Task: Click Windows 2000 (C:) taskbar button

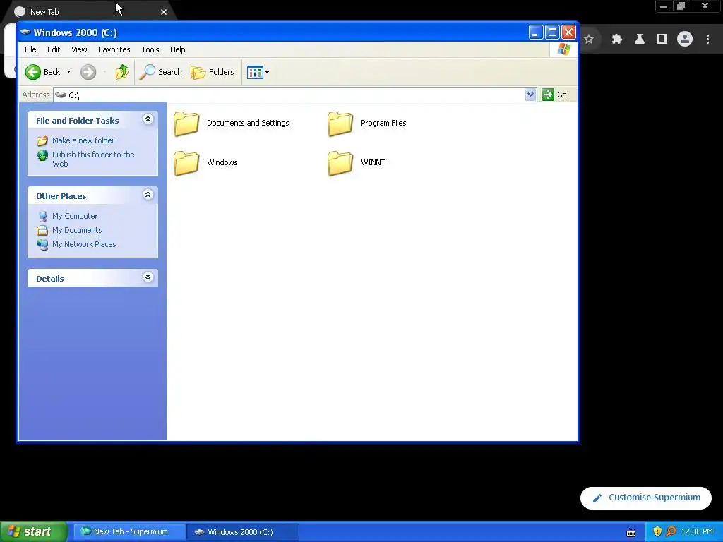Action: 243,532
